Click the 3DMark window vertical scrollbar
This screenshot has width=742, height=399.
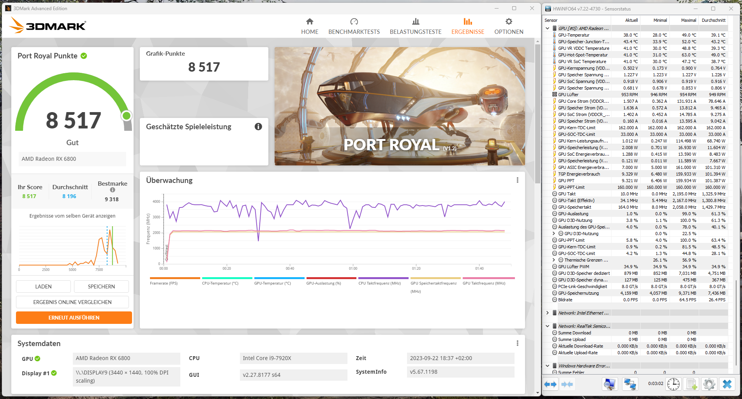(x=538, y=113)
